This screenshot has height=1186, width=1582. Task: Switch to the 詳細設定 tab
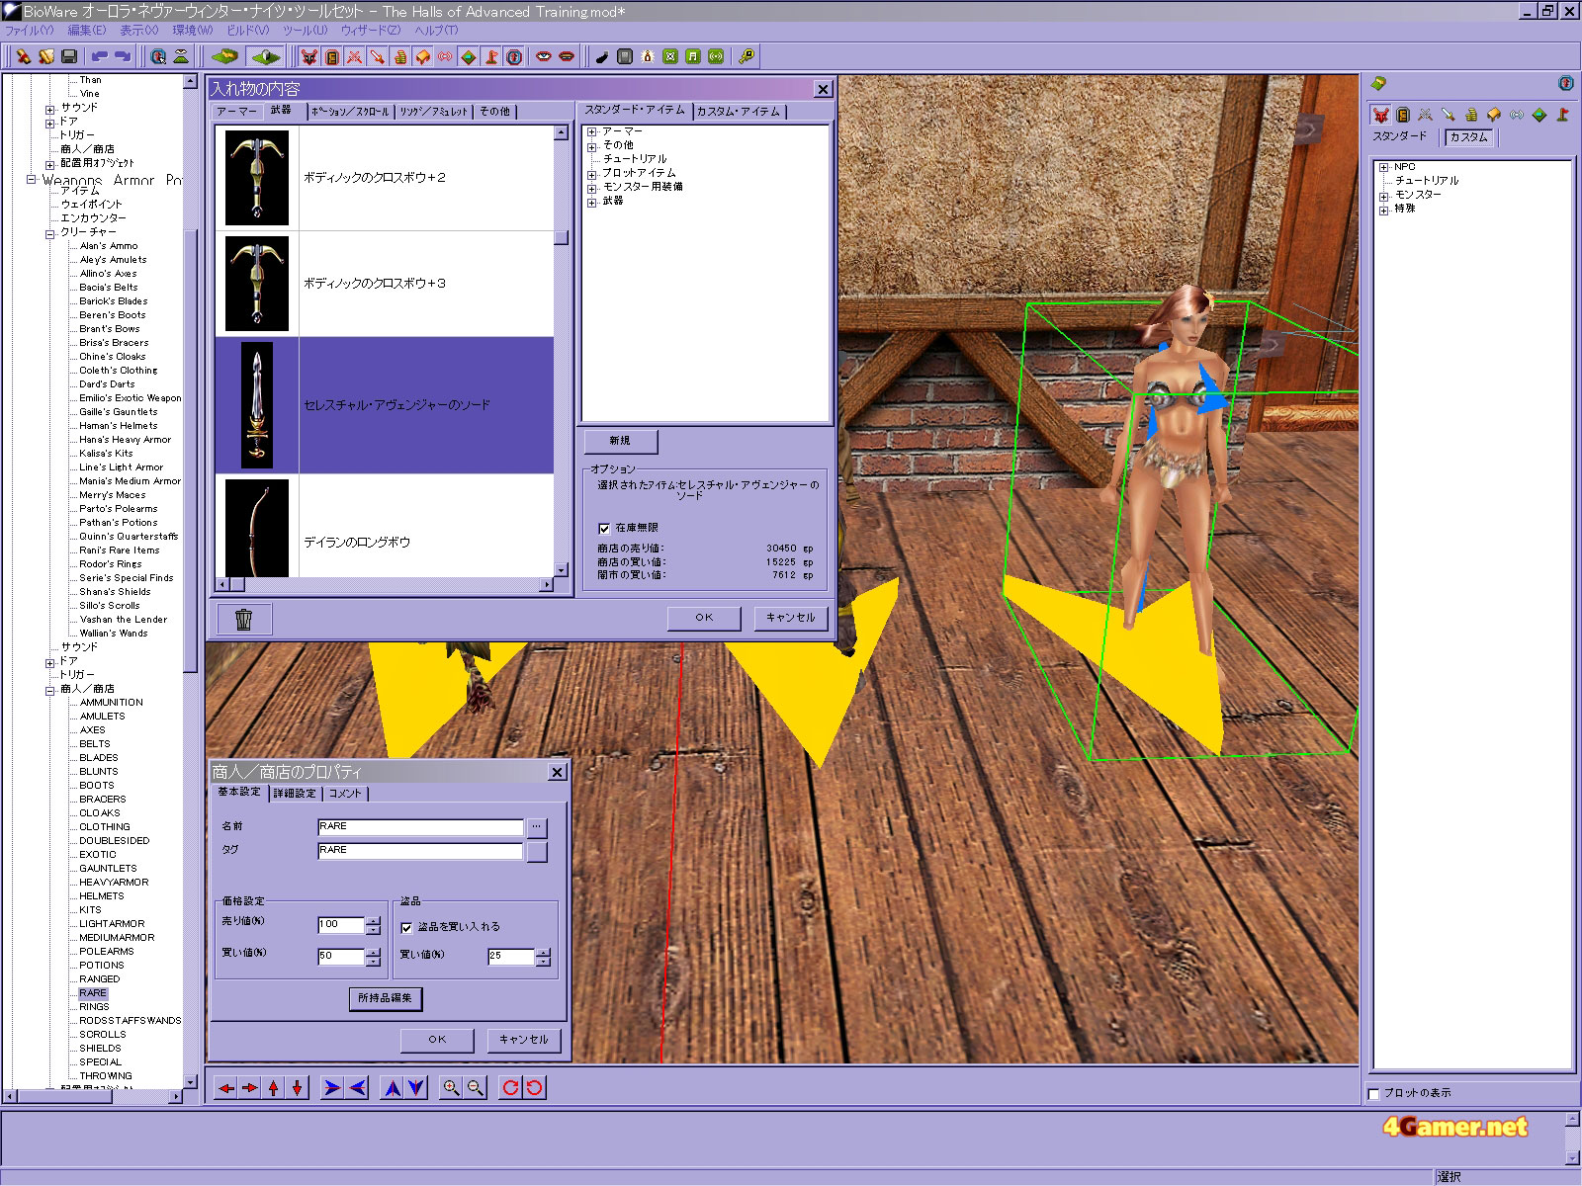click(x=295, y=794)
